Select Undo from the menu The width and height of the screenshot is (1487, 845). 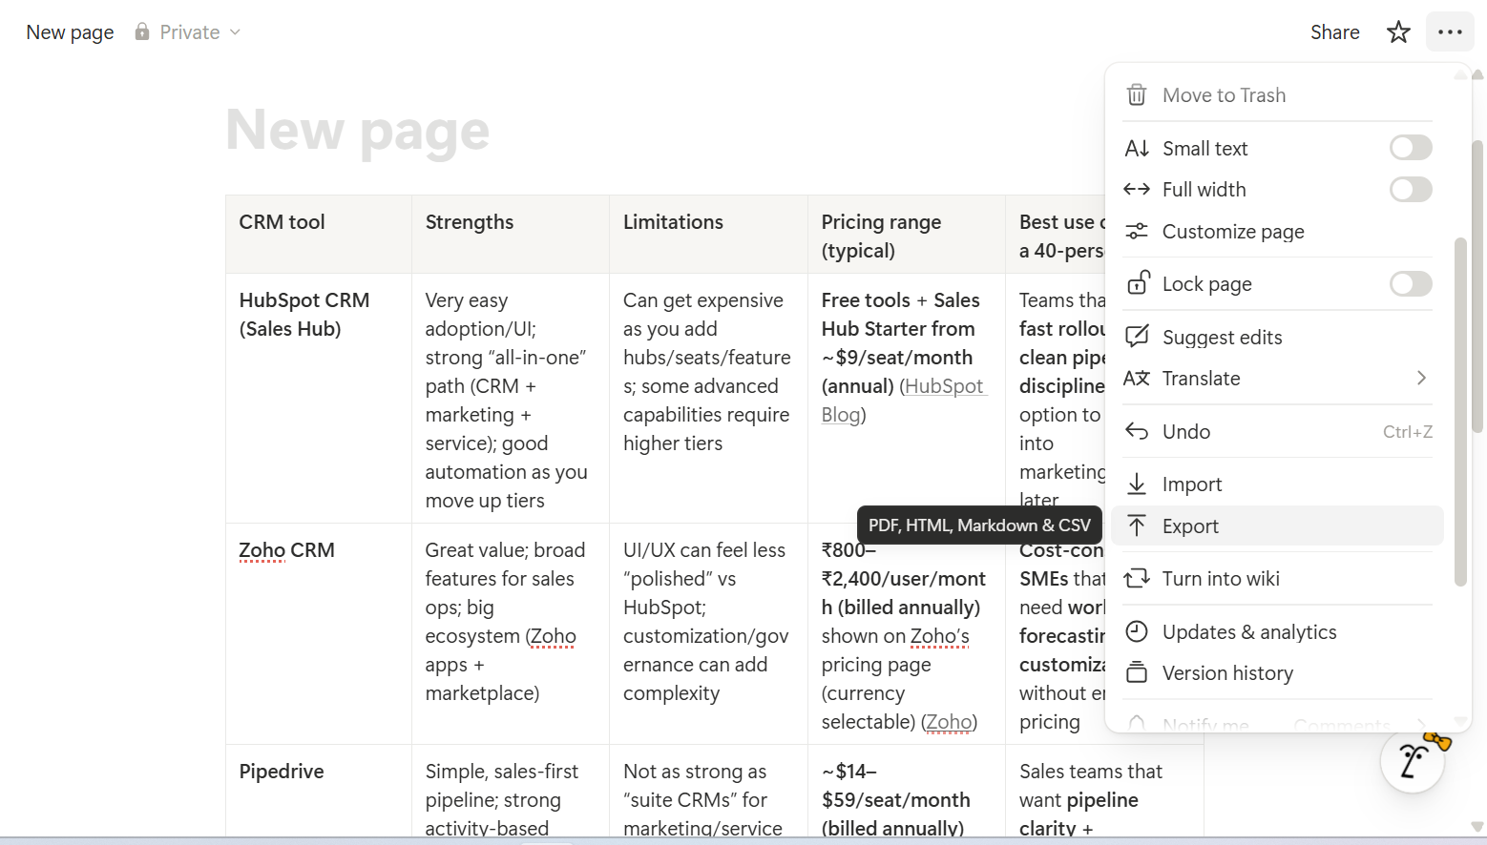tap(1185, 431)
